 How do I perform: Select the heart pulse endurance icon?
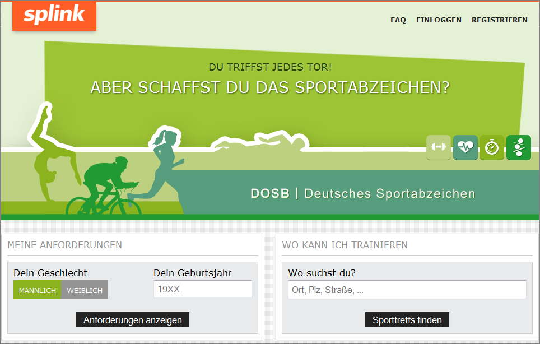(465, 147)
